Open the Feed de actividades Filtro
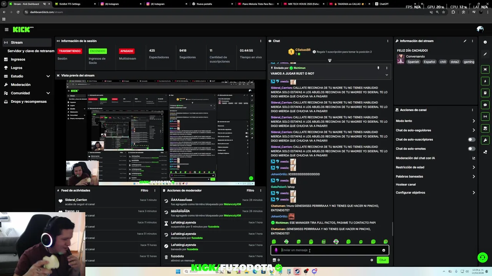The image size is (492, 276). pyautogui.click(x=144, y=191)
